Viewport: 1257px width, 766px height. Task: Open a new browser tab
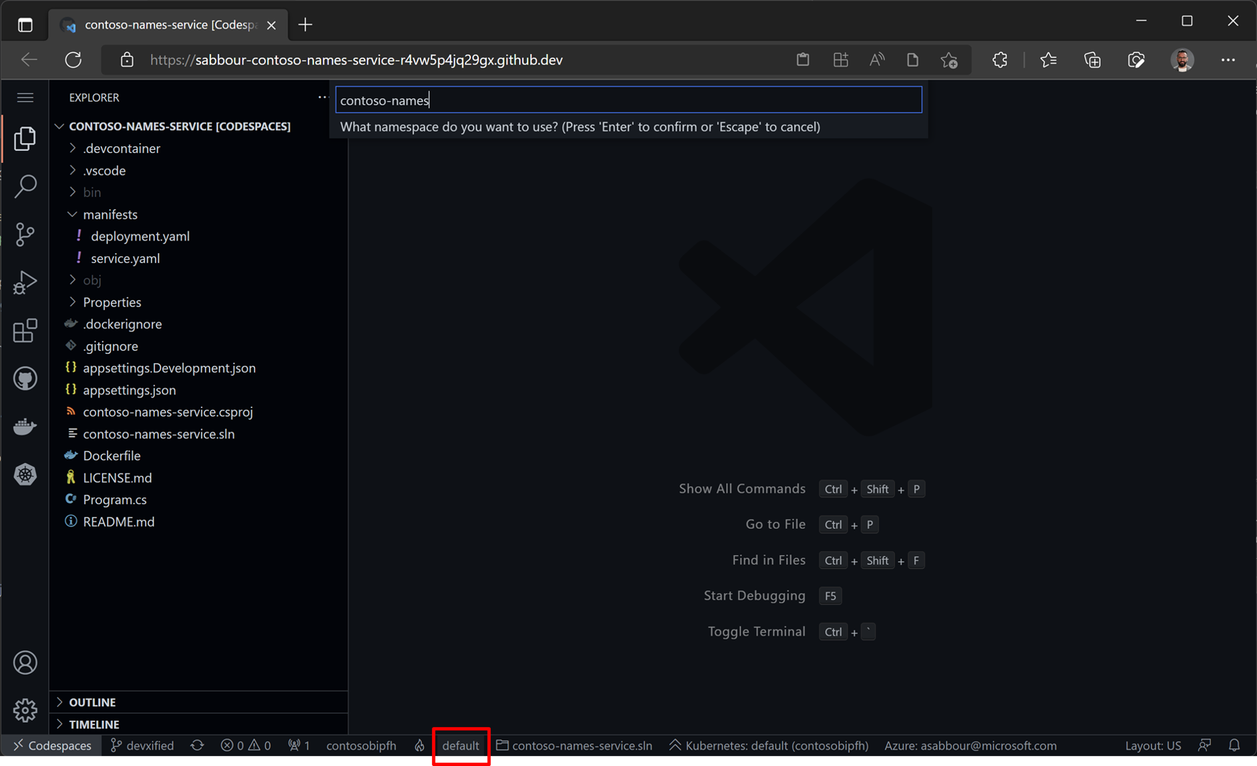pyautogui.click(x=305, y=25)
